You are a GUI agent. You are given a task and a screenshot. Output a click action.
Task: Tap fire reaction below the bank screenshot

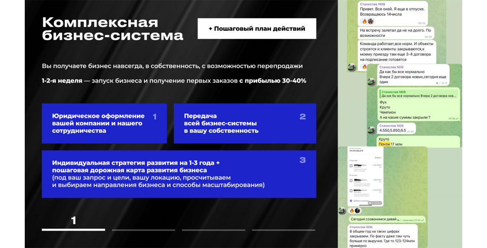click(352, 211)
